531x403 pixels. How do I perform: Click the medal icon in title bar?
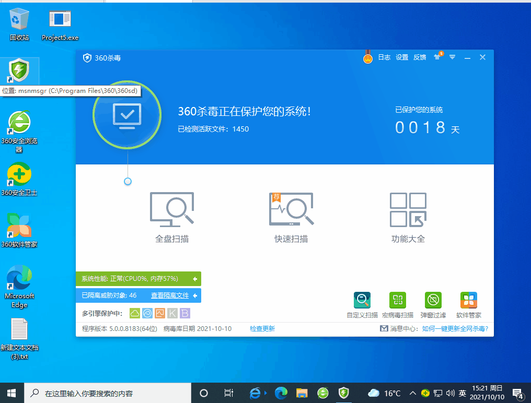tap(368, 57)
